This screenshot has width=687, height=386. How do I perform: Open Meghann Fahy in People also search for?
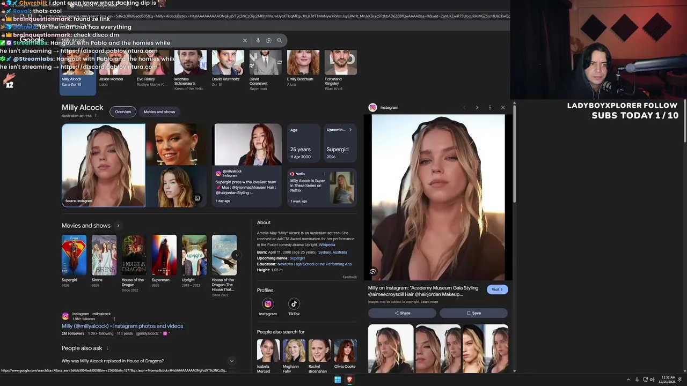(x=294, y=355)
